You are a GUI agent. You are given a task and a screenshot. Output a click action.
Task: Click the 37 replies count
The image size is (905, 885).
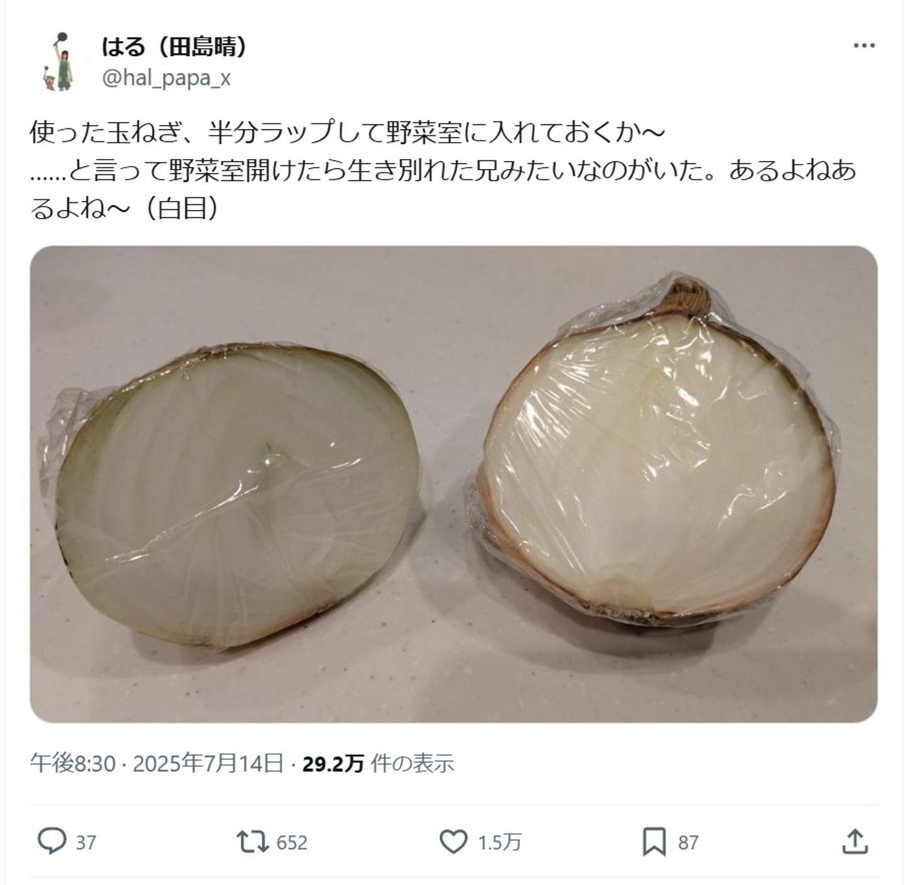point(86,842)
